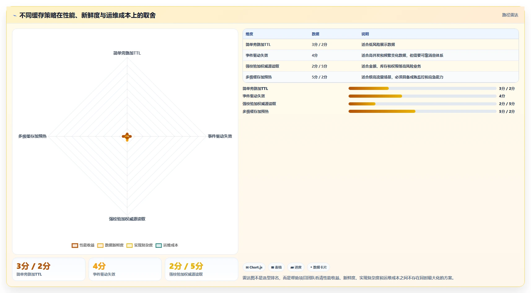Select the 简单旁路加TTL table row name
This screenshot has height=293, width=531.
(x=258, y=45)
